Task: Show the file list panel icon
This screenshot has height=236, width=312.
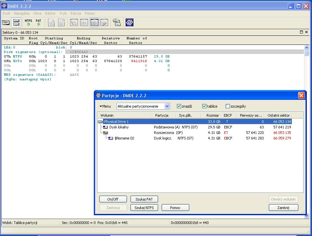Action: click(84, 22)
